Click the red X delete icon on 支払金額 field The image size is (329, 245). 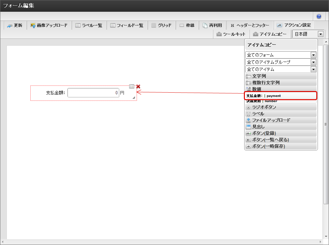tap(138, 86)
